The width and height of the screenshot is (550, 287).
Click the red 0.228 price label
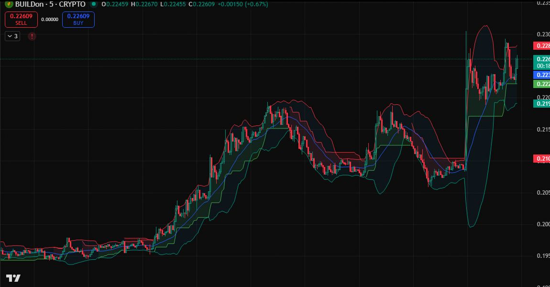541,45
